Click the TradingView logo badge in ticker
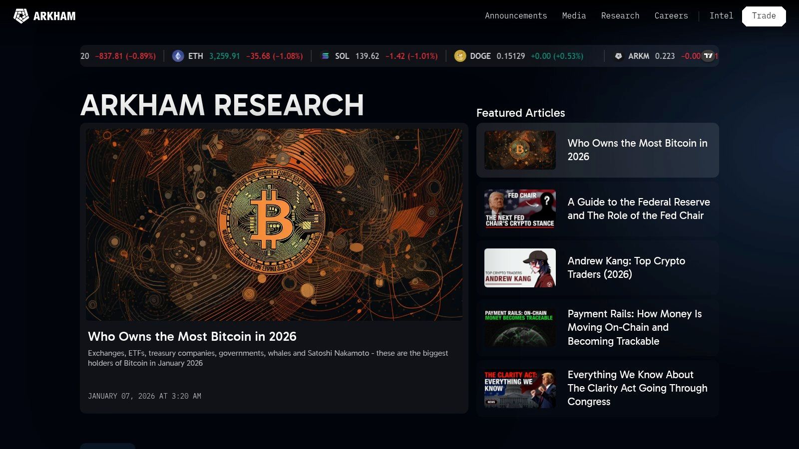Image resolution: width=799 pixels, height=449 pixels. (709, 55)
